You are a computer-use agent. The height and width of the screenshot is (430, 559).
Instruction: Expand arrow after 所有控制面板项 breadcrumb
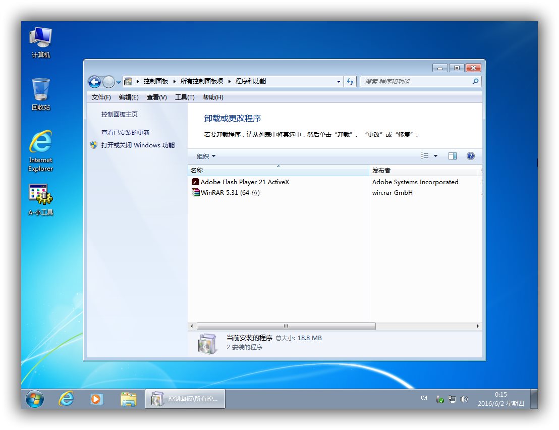pyautogui.click(x=229, y=82)
